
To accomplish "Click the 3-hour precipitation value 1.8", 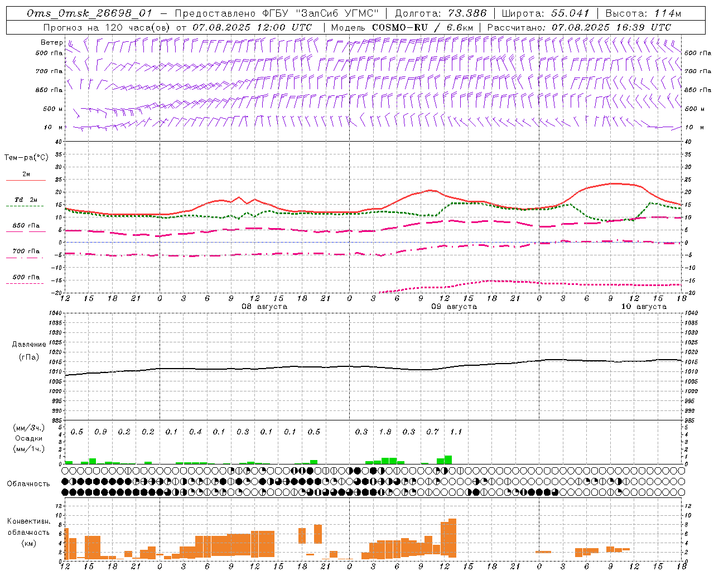I will [x=385, y=432].
